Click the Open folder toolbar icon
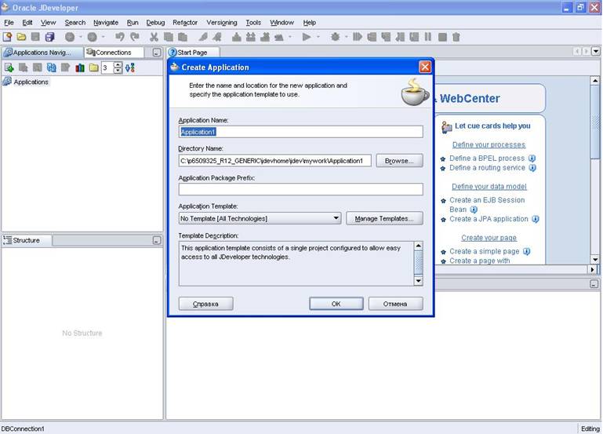Viewport: 603px width, 434px height. point(21,37)
